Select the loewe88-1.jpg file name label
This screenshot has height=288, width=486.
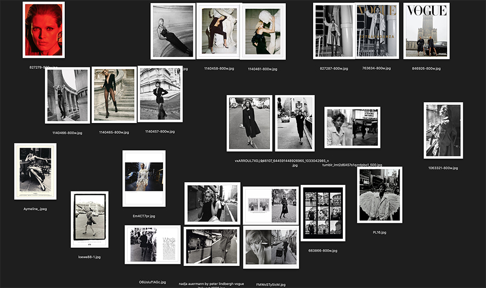pyautogui.click(x=89, y=257)
